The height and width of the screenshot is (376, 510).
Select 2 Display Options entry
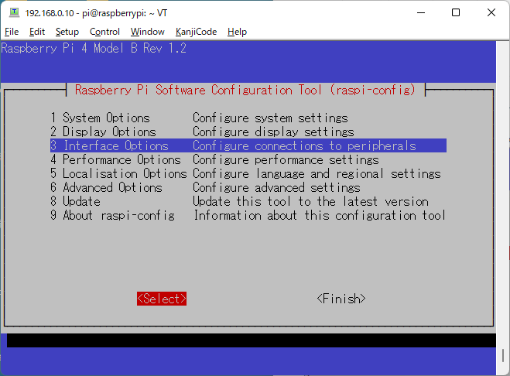pos(104,132)
